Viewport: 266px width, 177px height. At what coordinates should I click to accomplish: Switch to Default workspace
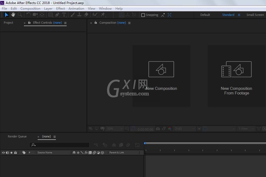[205, 15]
